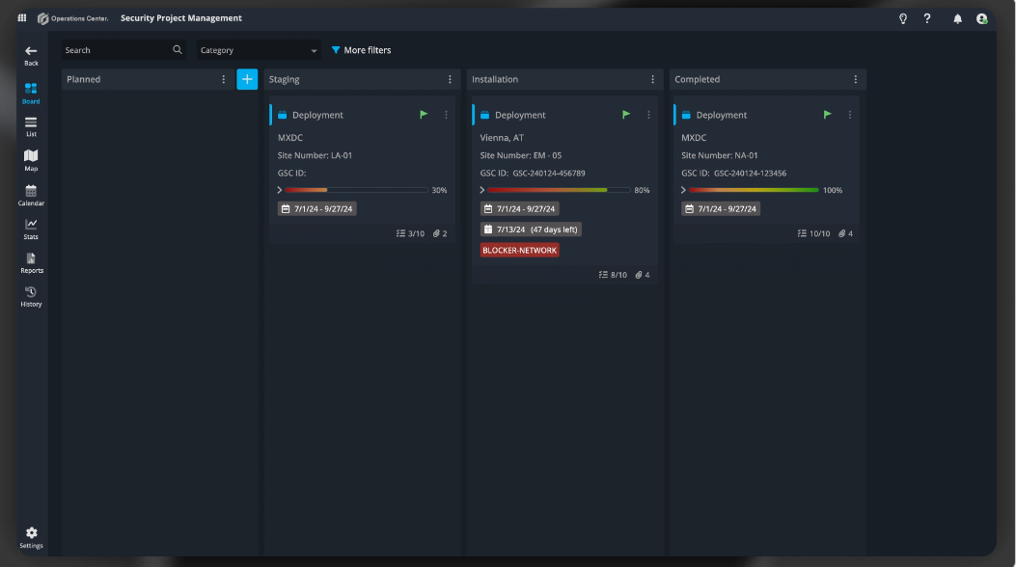Screen dimensions: 1016x567
Task: Open the 10/10 checklist count
Action: pos(813,233)
